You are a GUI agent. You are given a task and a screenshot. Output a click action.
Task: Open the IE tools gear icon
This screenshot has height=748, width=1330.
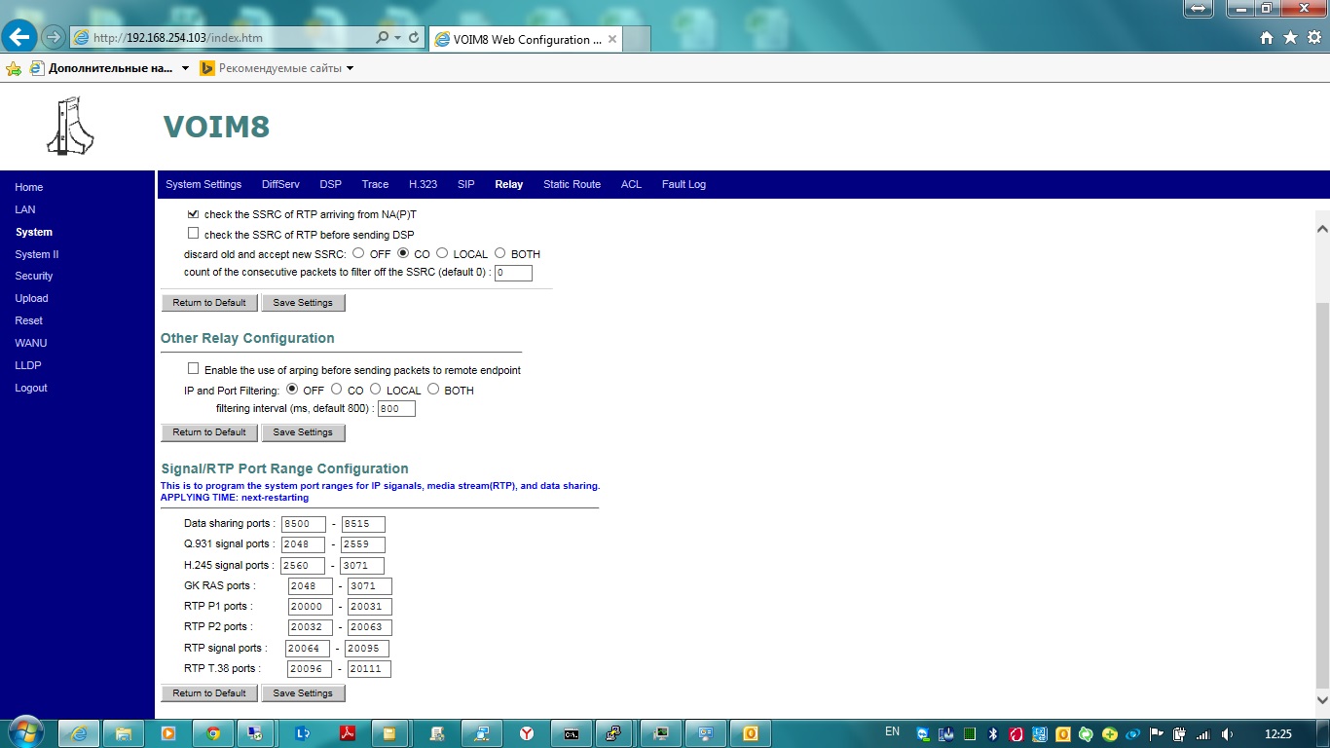[x=1313, y=38]
